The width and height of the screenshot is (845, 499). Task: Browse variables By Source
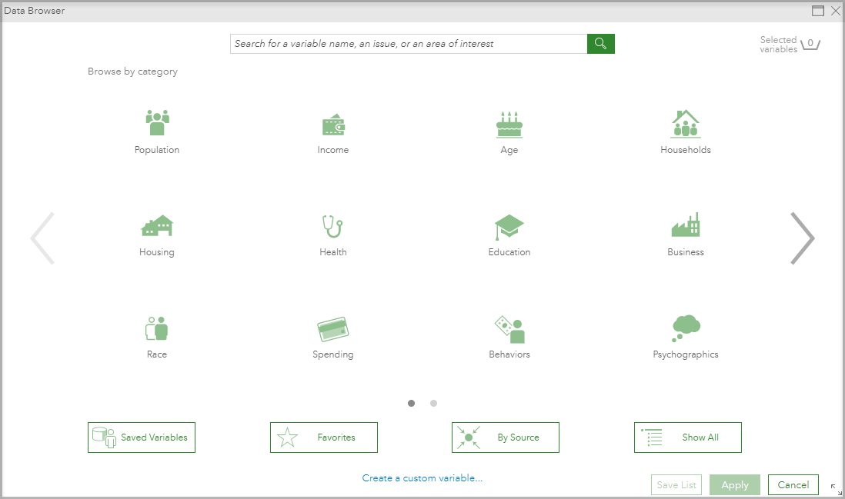505,437
